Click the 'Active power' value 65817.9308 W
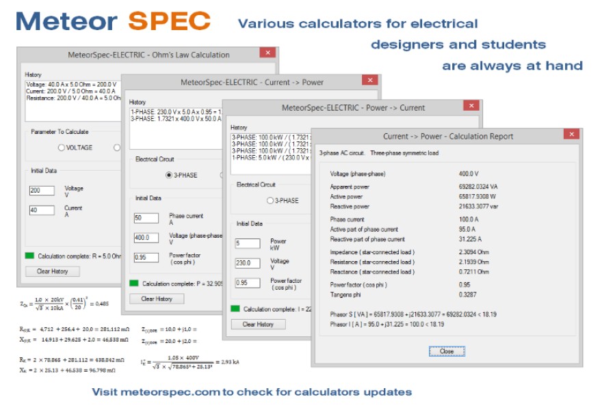 tap(477, 196)
